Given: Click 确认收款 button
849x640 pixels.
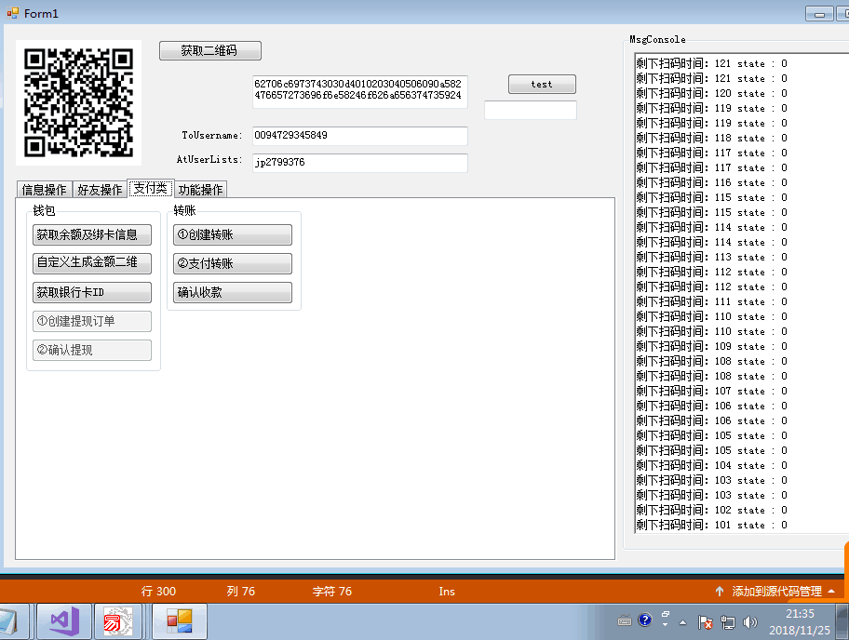Looking at the screenshot, I should [233, 293].
